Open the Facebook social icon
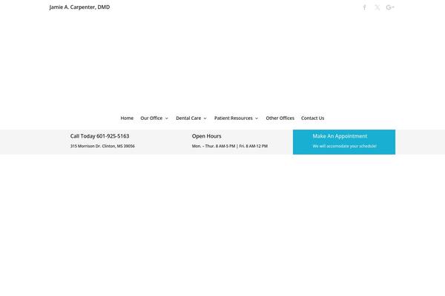The width and height of the screenshot is (445, 296). pos(364,7)
